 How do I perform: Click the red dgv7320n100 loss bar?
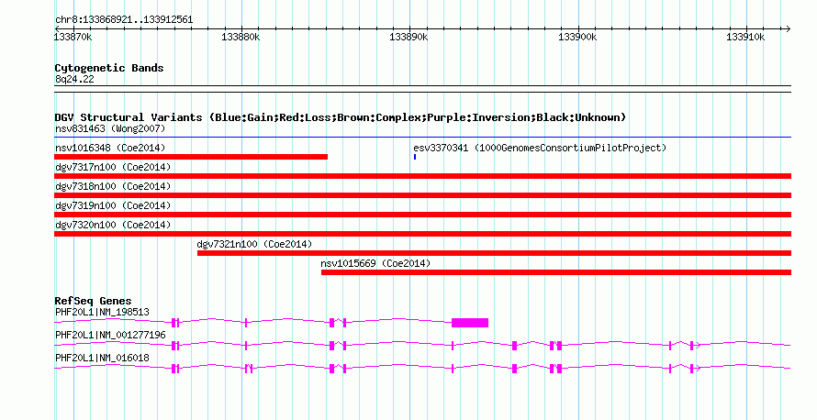[422, 234]
